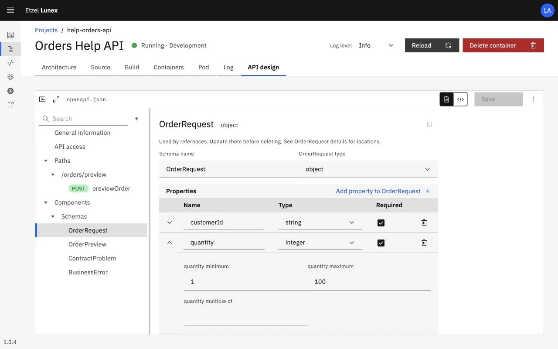Delete the quantity property row
The image size is (558, 349).
(x=424, y=243)
